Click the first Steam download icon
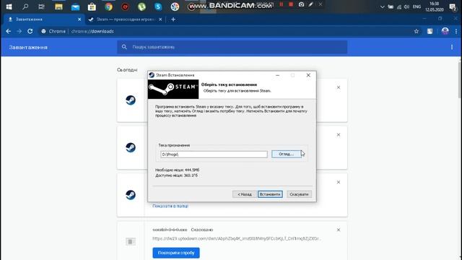The height and width of the screenshot is (260, 462). pos(131,100)
